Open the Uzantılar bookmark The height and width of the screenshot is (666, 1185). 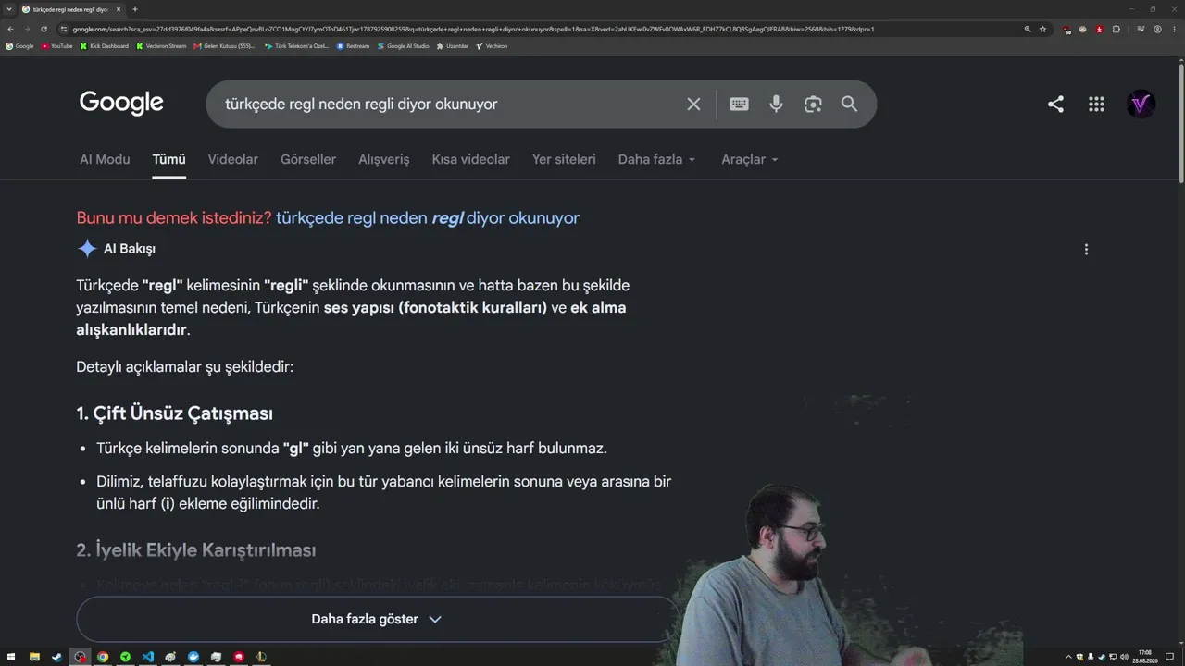(453, 45)
